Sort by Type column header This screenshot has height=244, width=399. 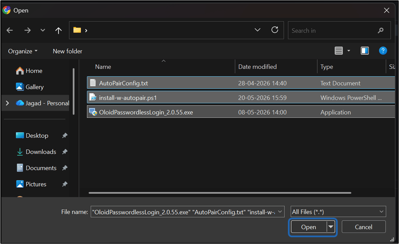(x=327, y=67)
